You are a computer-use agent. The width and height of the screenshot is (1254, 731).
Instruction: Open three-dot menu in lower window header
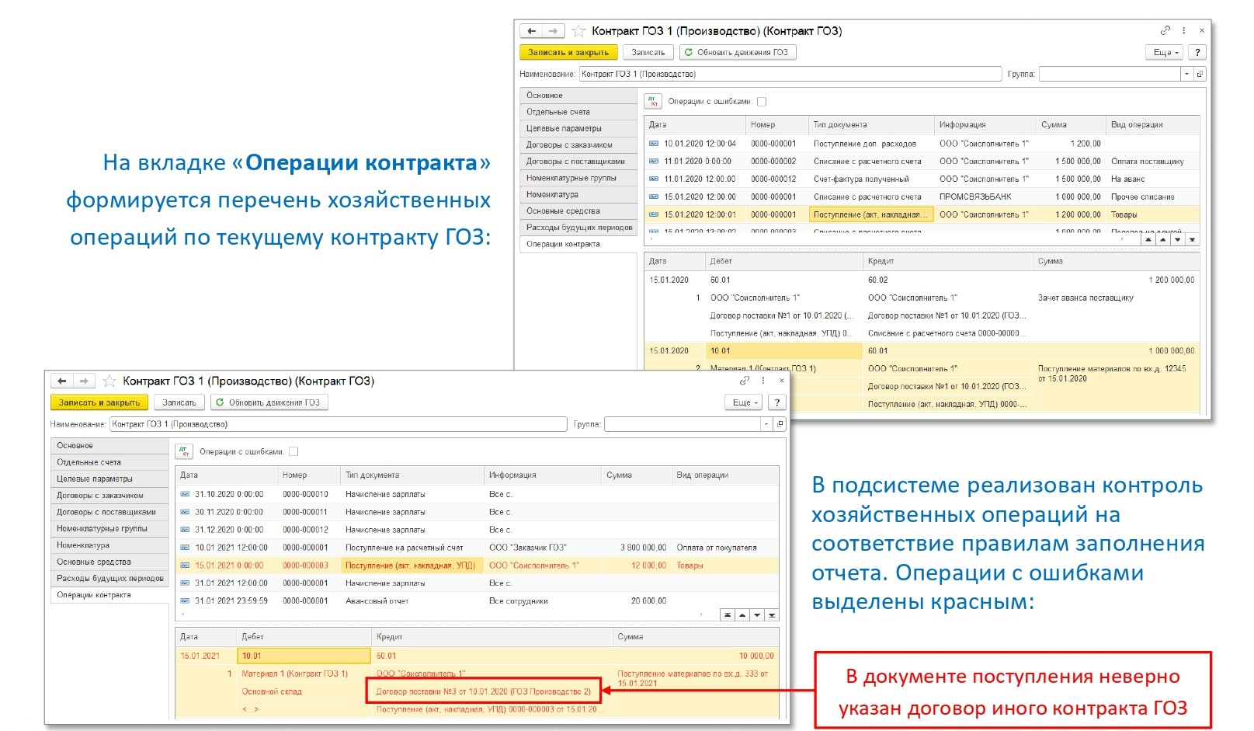click(x=763, y=381)
